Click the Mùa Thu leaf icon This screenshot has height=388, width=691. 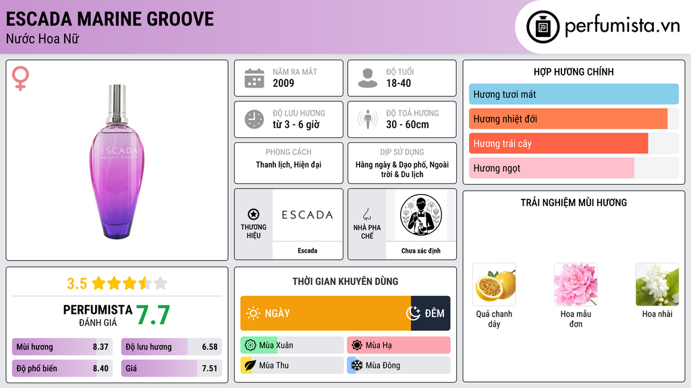pos(250,365)
